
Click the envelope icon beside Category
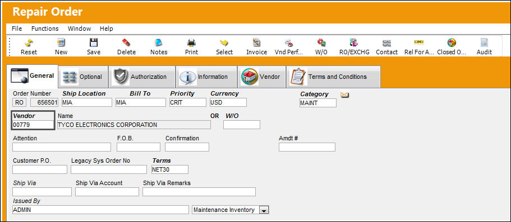tap(344, 95)
